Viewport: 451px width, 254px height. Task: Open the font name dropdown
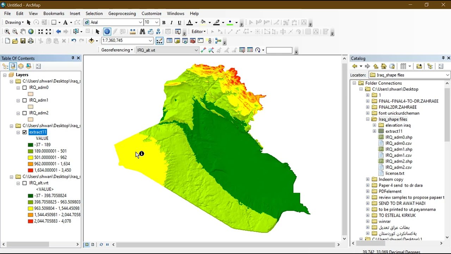(x=140, y=22)
